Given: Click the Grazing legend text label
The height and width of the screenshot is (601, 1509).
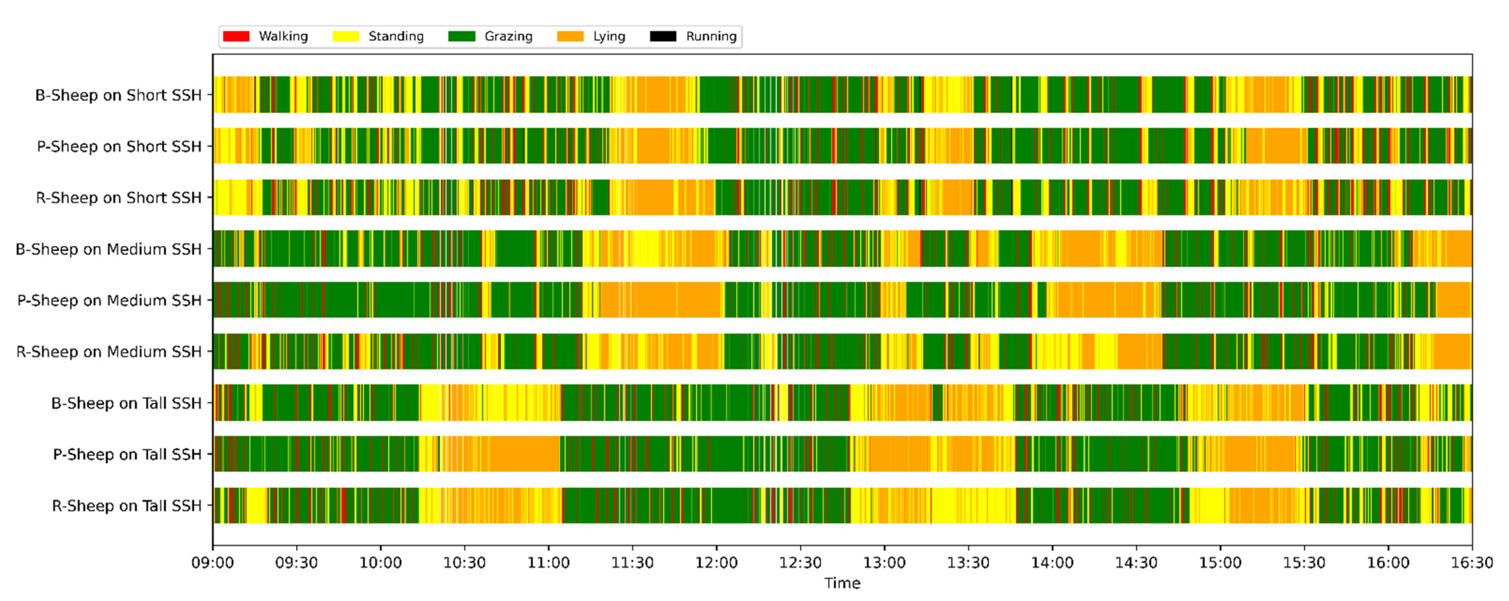Looking at the screenshot, I should (x=508, y=36).
